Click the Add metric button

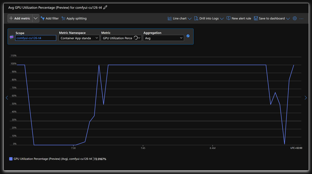tap(20, 18)
